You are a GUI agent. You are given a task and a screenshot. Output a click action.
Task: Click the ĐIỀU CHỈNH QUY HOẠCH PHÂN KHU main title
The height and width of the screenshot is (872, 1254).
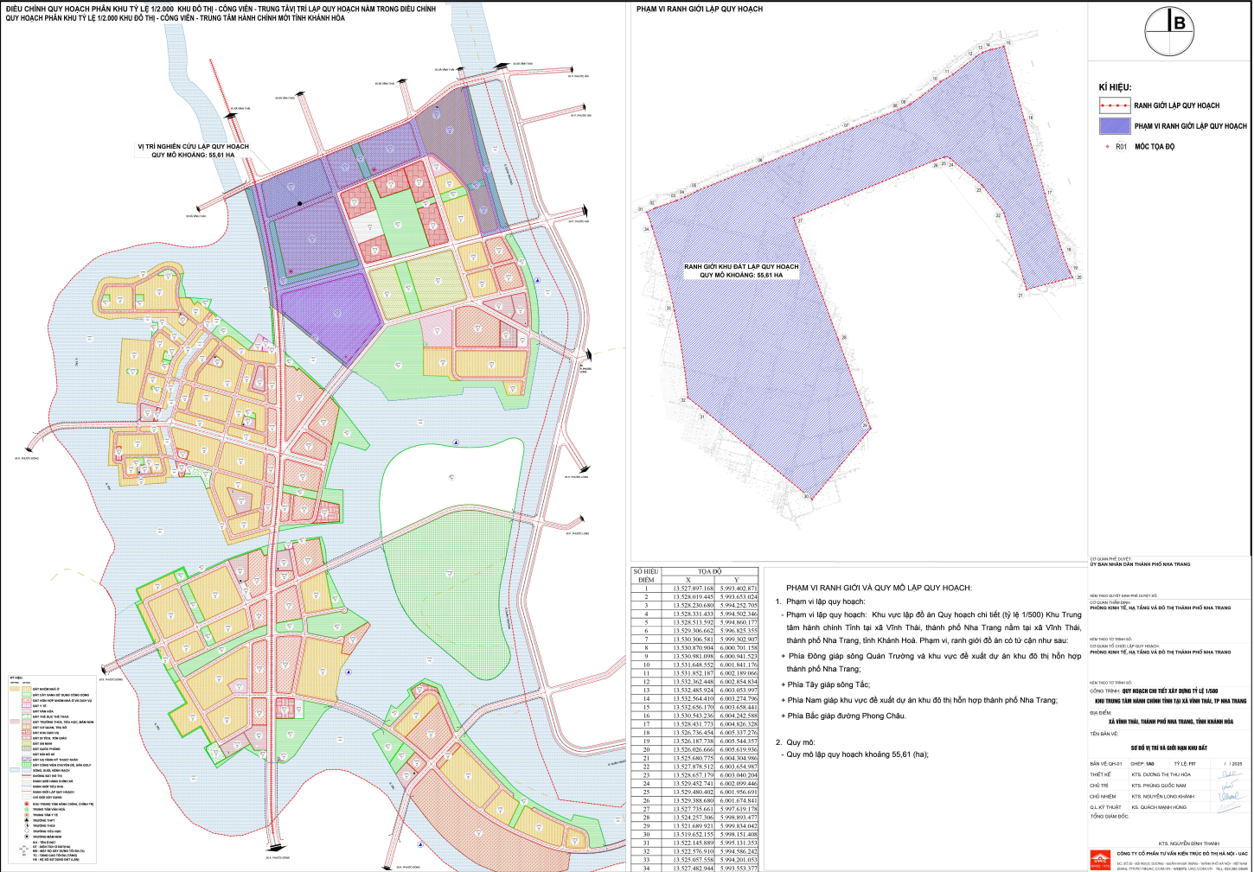(220, 13)
